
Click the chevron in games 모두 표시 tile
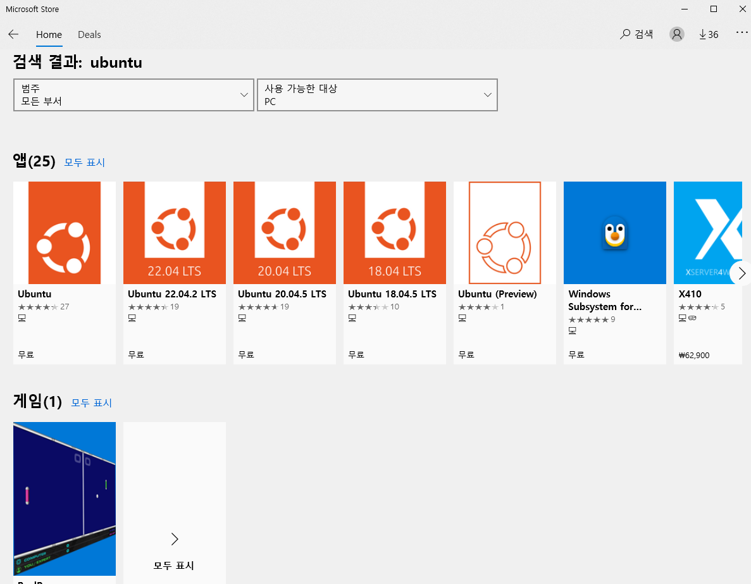point(175,539)
